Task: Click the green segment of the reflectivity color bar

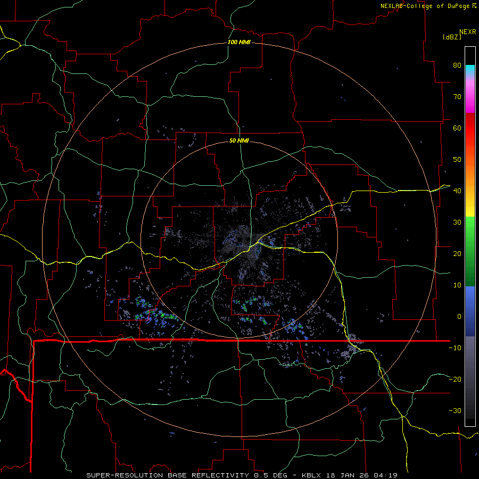Action: coord(470,251)
